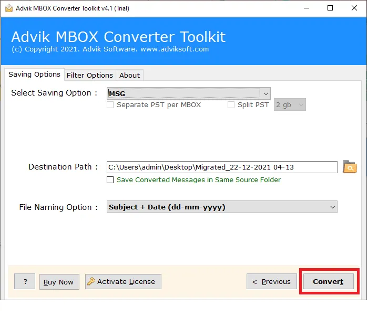Click the folder browse icon for destination

coord(350,167)
